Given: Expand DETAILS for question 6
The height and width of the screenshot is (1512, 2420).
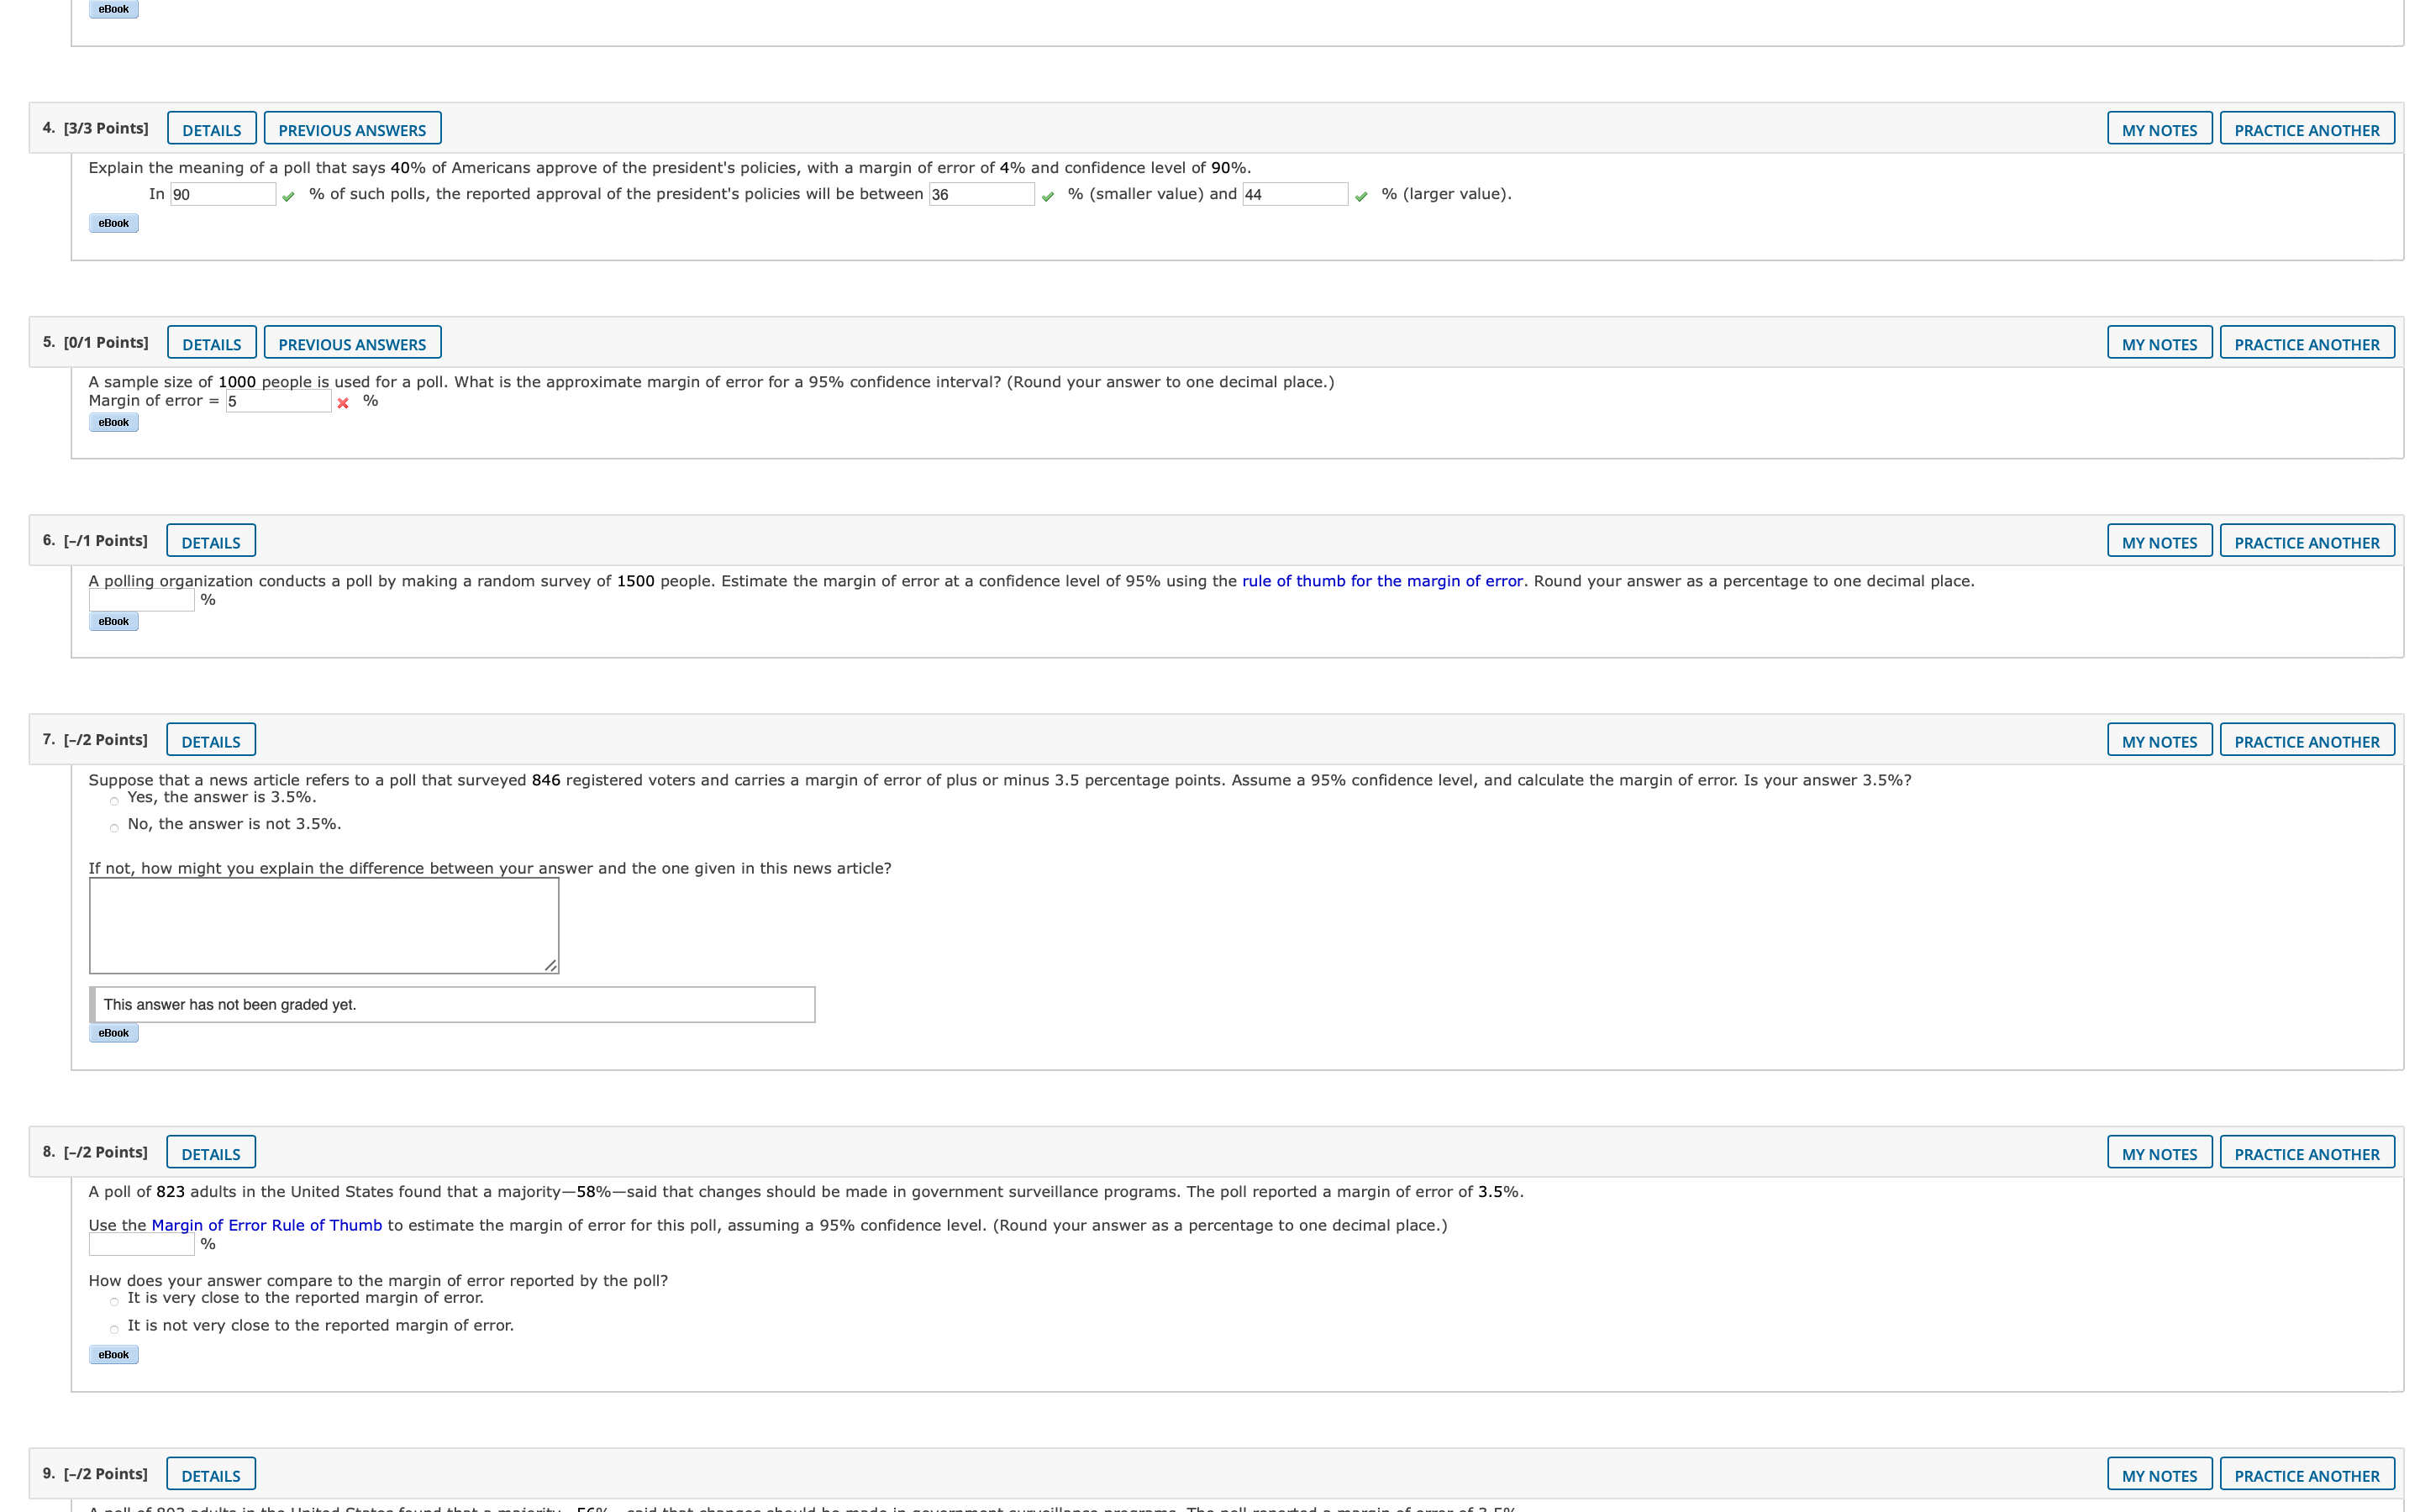Looking at the screenshot, I should coord(211,542).
